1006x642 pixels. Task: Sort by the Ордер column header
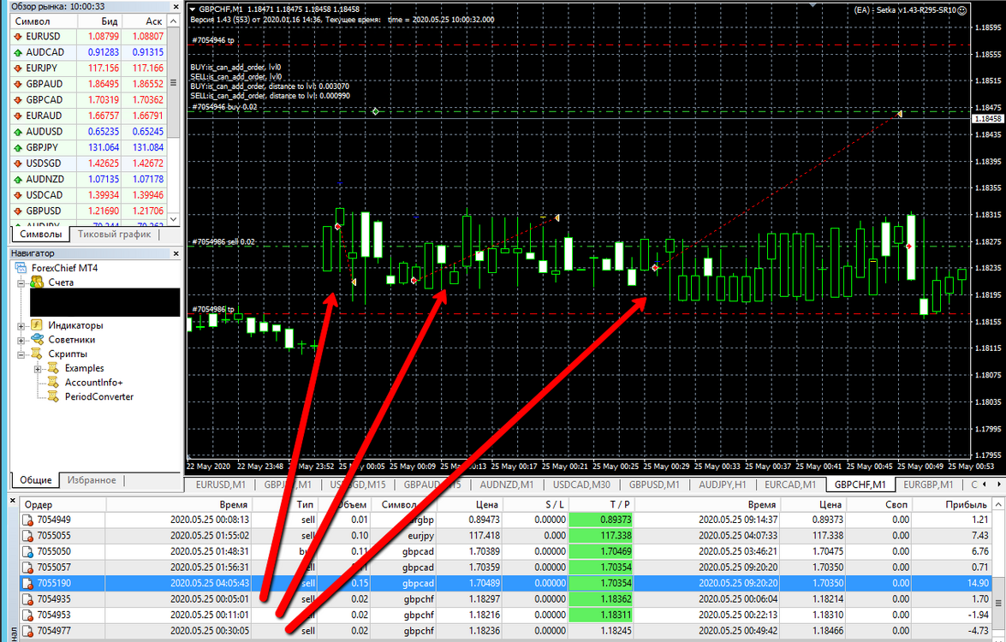tap(63, 505)
